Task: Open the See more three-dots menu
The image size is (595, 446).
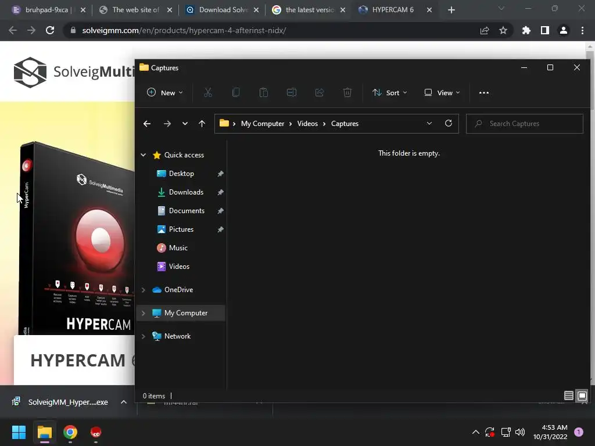Action: (484, 92)
